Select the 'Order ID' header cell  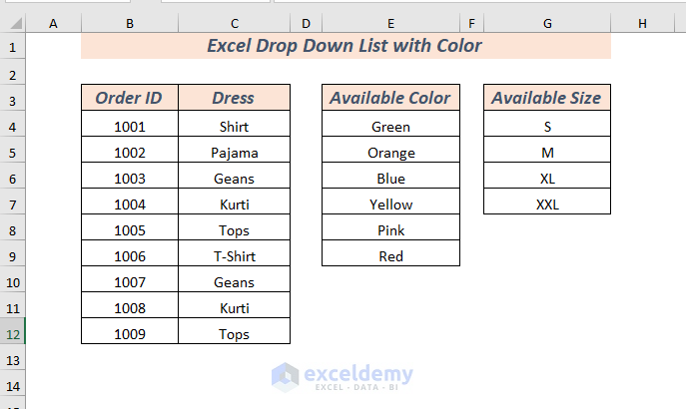[130, 98]
